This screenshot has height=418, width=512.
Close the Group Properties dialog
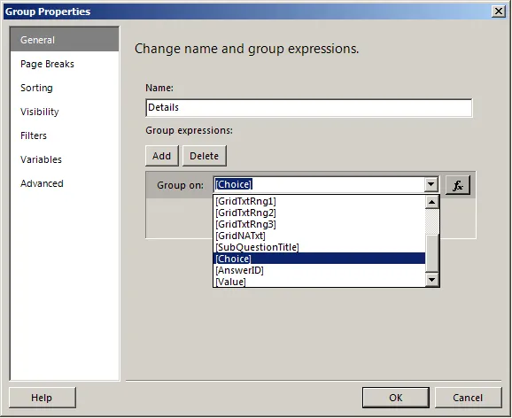tap(499, 12)
